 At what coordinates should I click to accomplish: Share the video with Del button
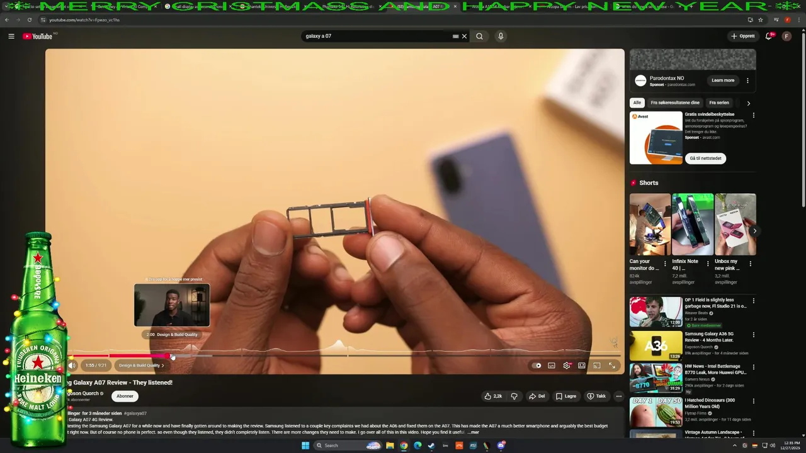(537, 396)
